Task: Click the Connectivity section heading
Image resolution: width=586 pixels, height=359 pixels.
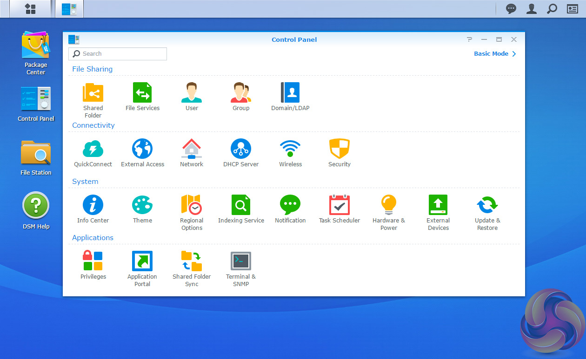Action: pos(93,125)
